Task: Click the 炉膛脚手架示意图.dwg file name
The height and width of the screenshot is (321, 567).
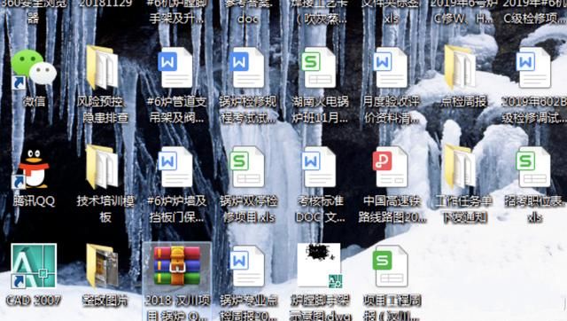Action: pos(321,308)
